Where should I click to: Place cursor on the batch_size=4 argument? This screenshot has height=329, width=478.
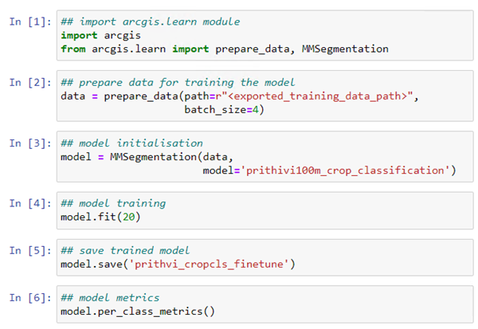coord(224,110)
